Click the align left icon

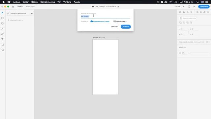click(x=197, y=12)
